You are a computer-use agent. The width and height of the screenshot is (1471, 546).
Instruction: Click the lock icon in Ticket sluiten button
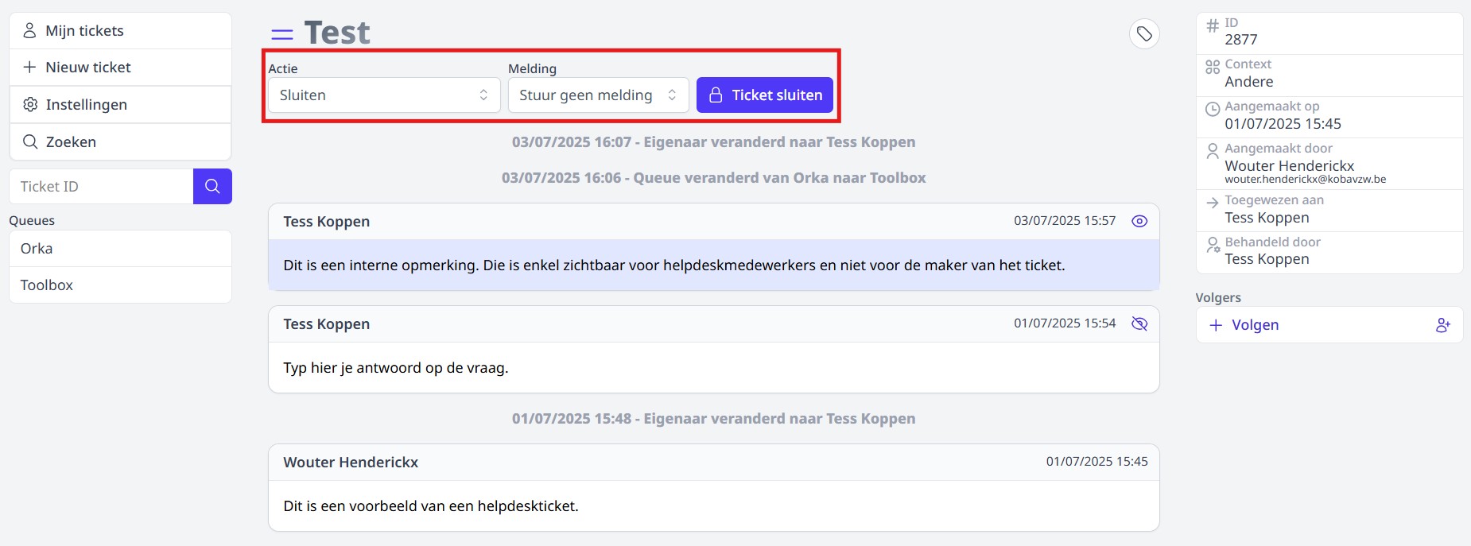(716, 95)
